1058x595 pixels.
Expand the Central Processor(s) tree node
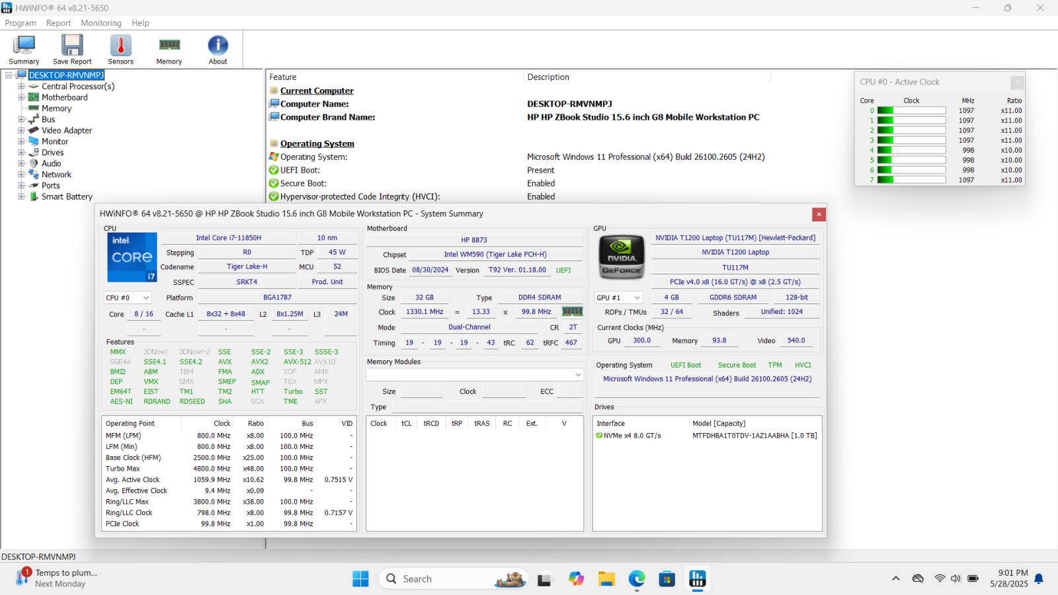(21, 87)
